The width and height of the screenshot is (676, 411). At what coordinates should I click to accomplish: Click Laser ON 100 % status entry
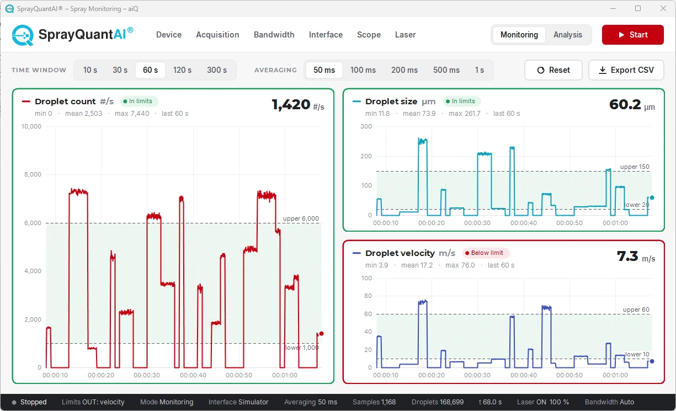(543, 402)
